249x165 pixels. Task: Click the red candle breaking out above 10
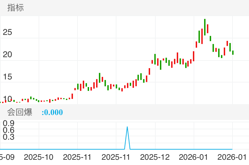(x=72, y=96)
